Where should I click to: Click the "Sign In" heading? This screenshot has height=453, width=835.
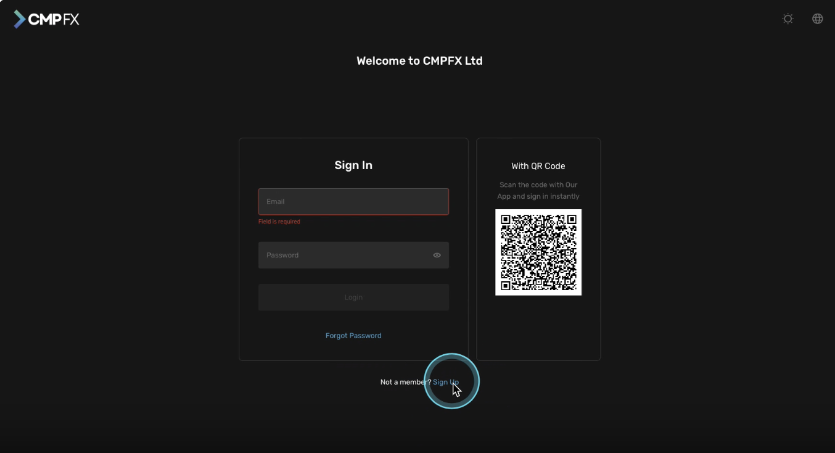353,165
